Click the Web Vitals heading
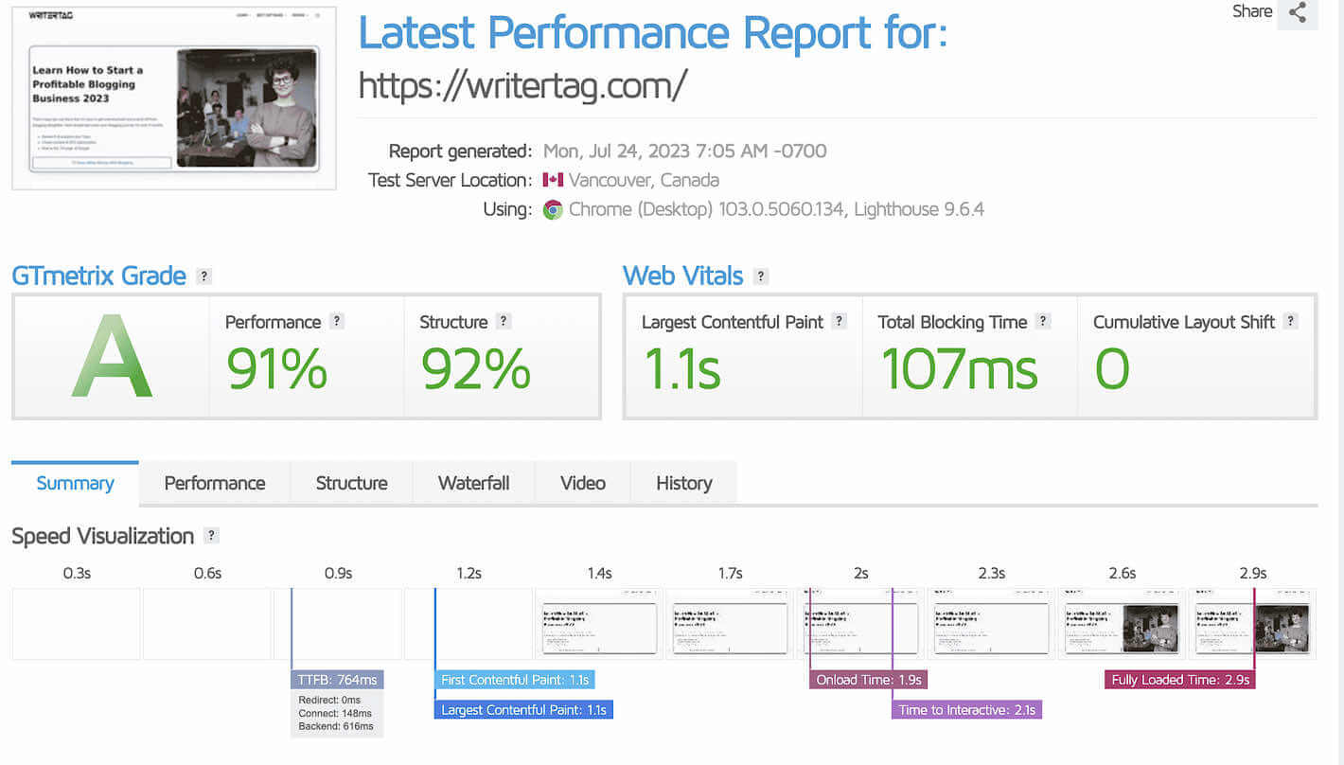The image size is (1344, 765). tap(682, 276)
